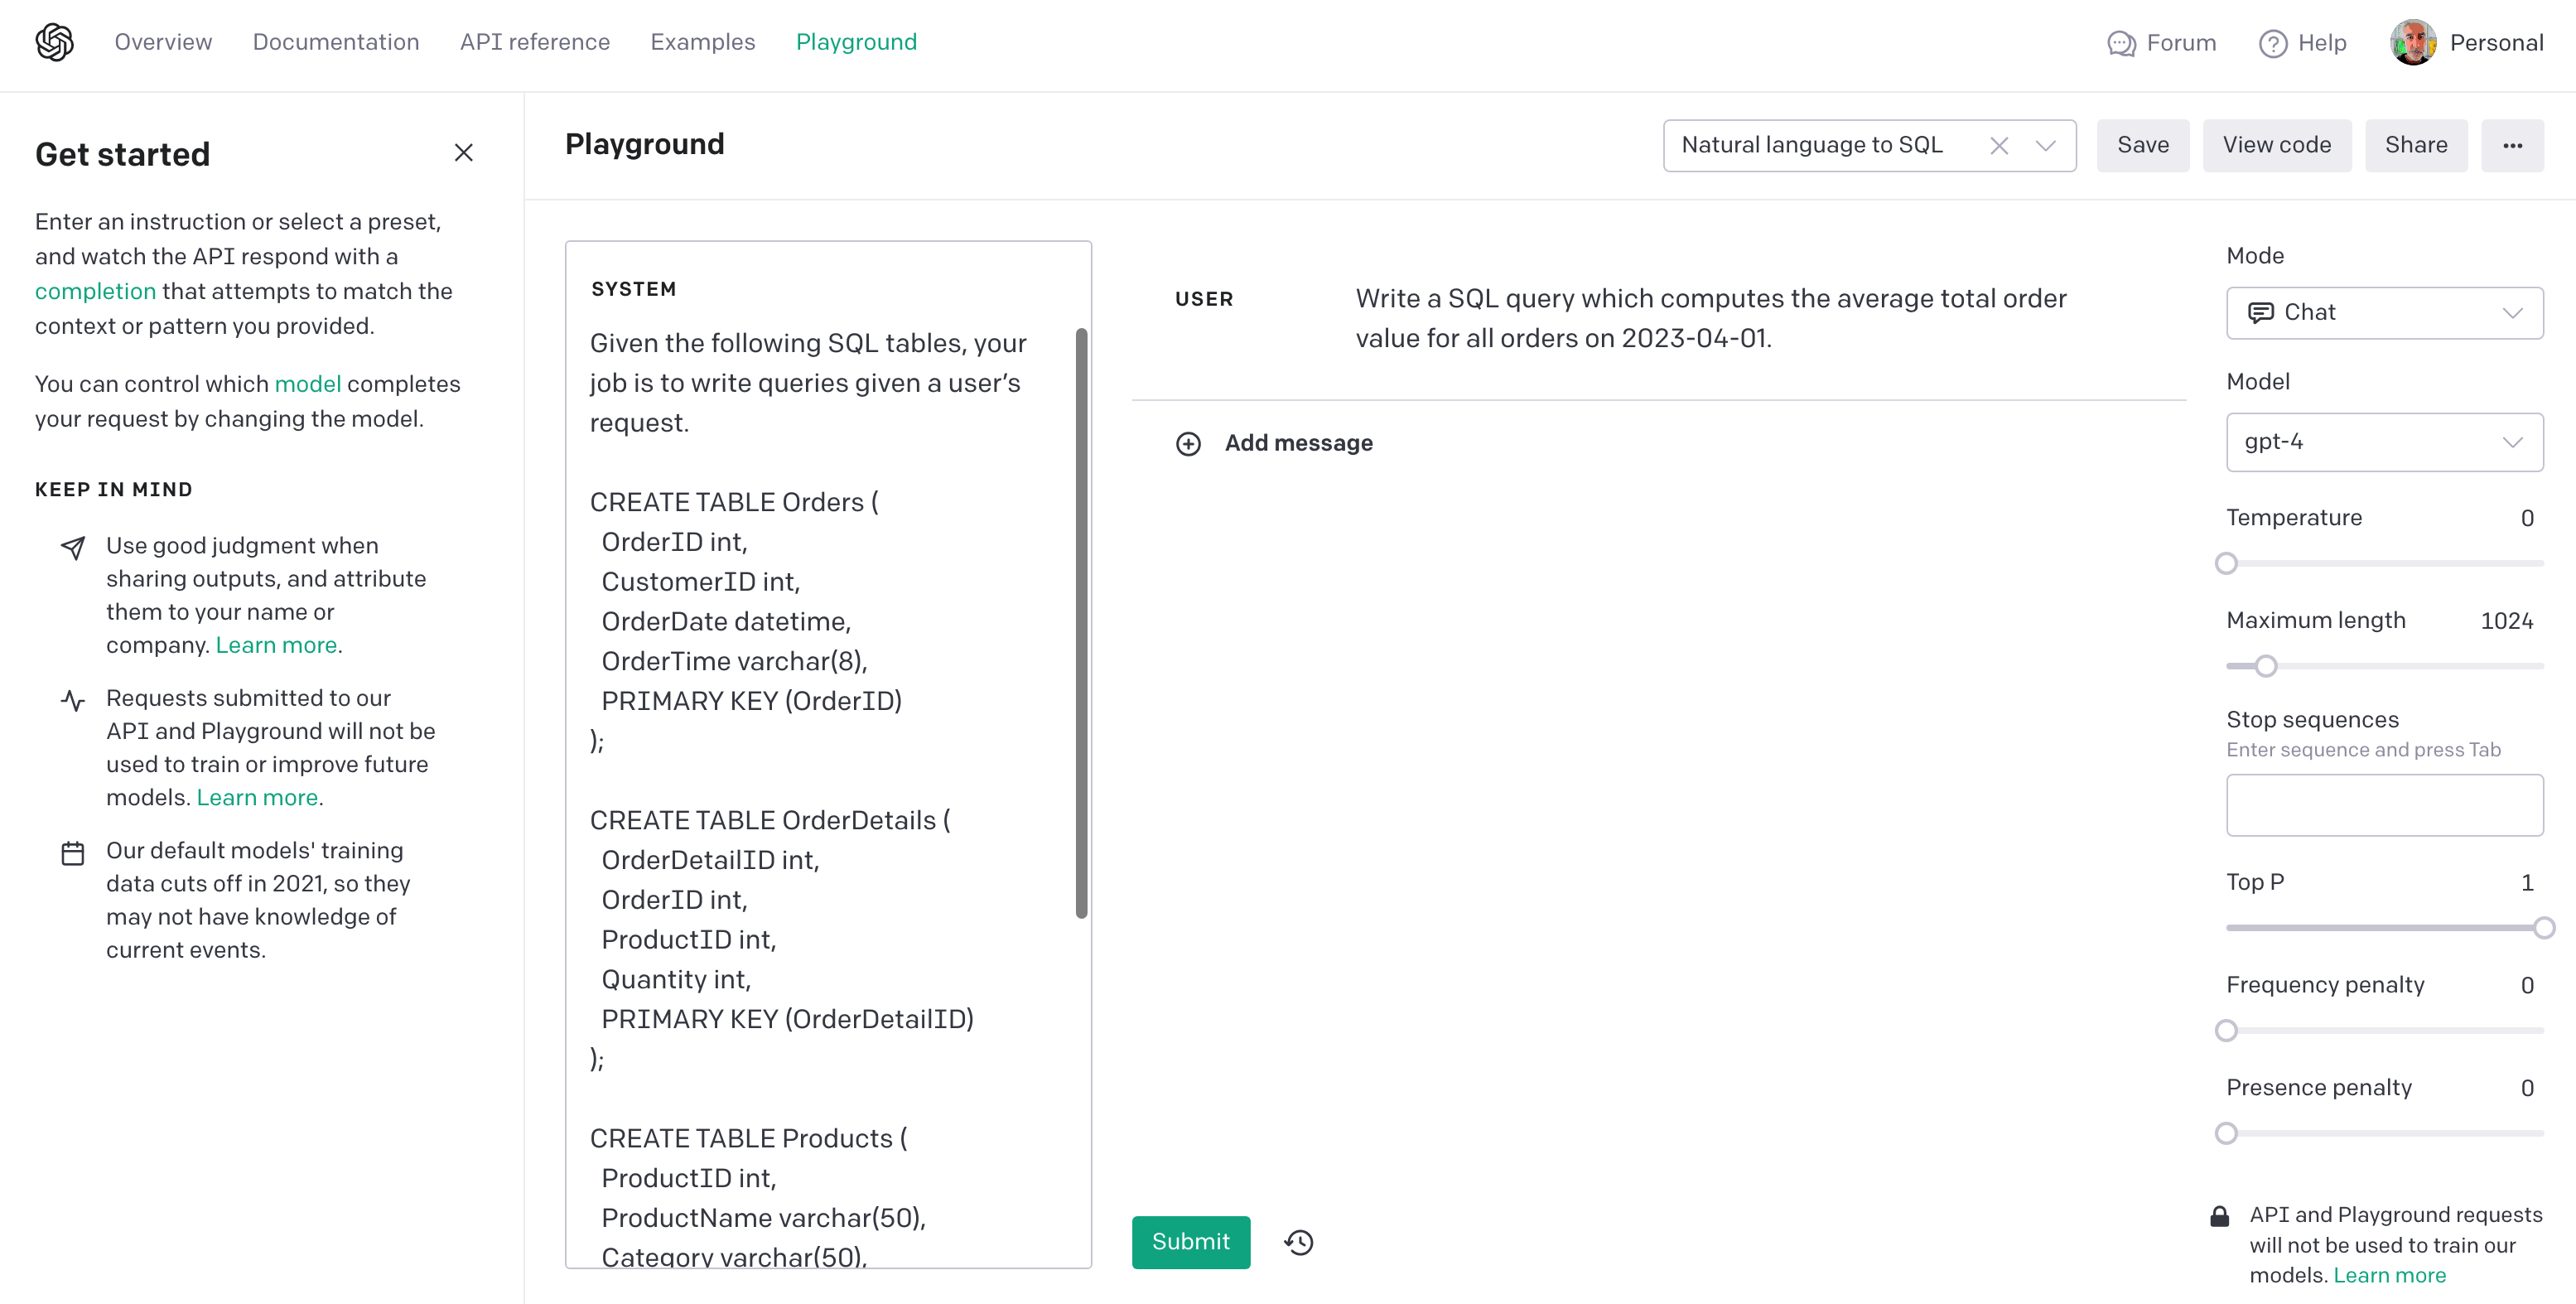
Task: Open the Mode Chat dropdown
Action: tap(2384, 313)
